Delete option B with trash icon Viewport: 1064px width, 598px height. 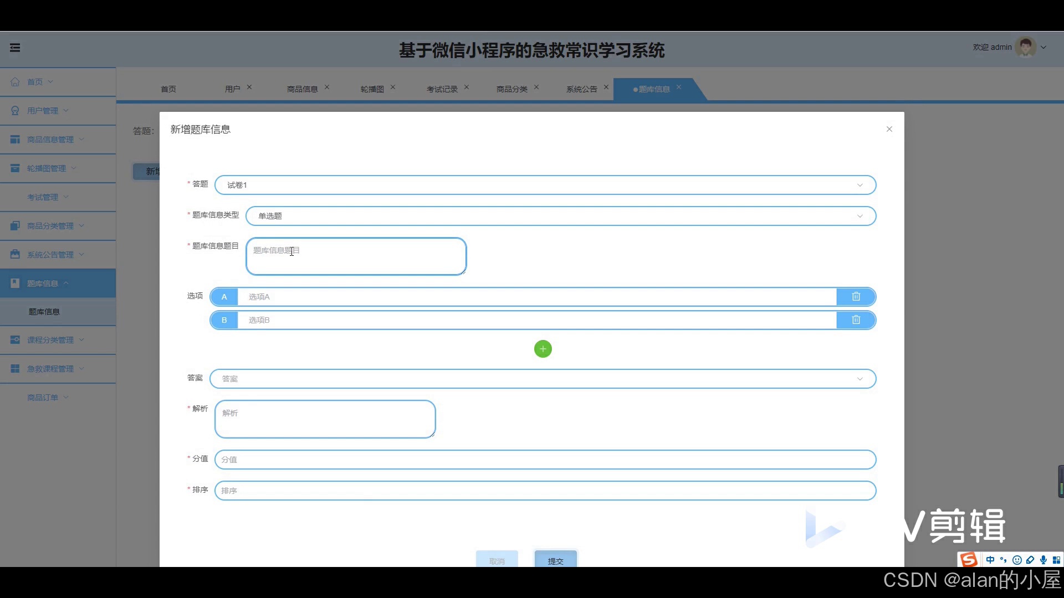point(856,320)
